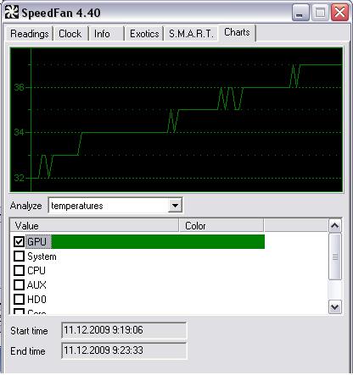The height and width of the screenshot is (375, 353).
Task: Enable the HD0 temperature checkbox
Action: click(19, 299)
